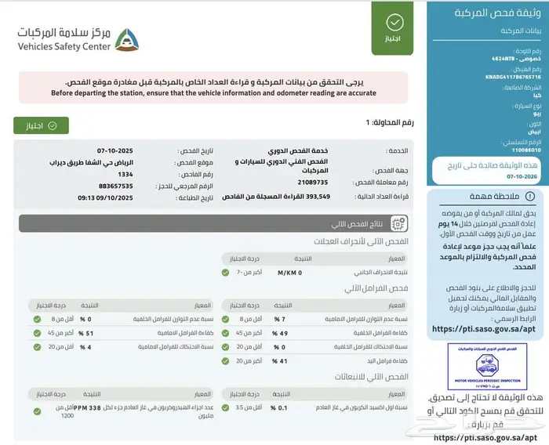The image size is (549, 445).
Task: Click the pass check for side slip result
Action: click(235, 272)
